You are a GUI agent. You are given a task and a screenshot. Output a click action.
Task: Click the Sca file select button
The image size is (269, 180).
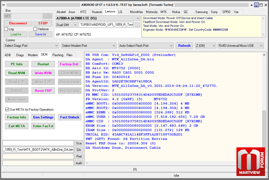click(x=79, y=143)
